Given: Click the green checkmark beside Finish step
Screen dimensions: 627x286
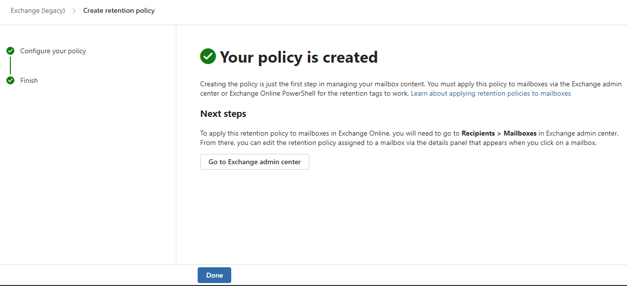Looking at the screenshot, I should pos(10,80).
